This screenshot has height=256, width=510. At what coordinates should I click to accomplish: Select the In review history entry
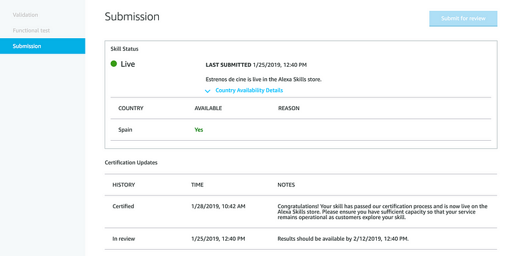pyautogui.click(x=124, y=239)
